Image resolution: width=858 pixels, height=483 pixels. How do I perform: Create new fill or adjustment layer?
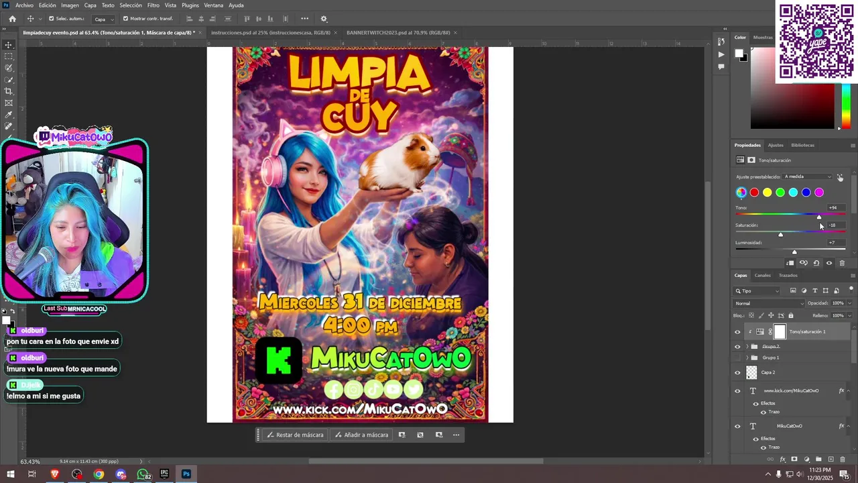click(x=806, y=460)
